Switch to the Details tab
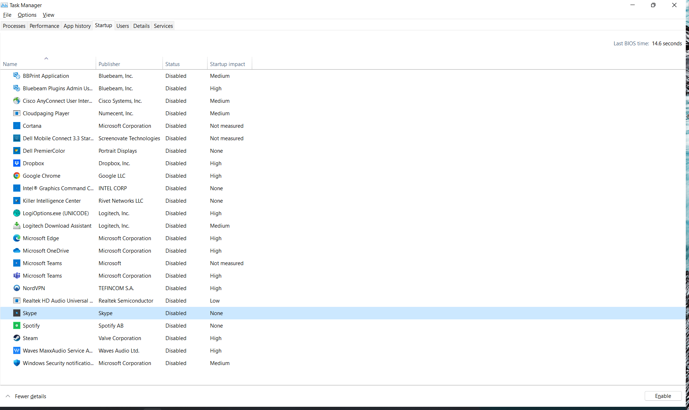Viewport: 689px width, 410px height. 141,26
